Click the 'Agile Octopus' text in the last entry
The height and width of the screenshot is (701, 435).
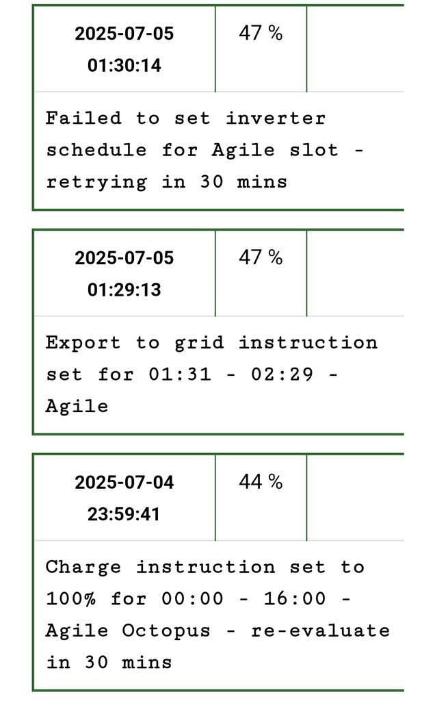point(128,630)
